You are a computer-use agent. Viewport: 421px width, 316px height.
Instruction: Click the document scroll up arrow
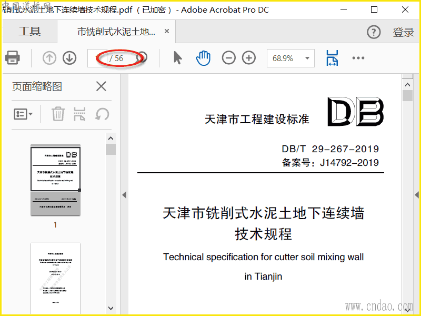point(407,85)
